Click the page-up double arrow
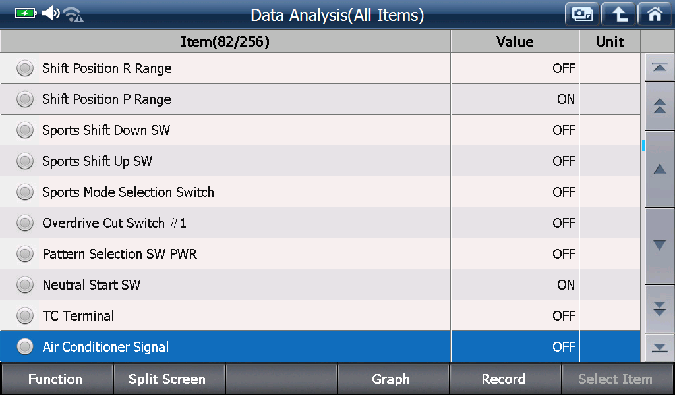 [x=659, y=106]
